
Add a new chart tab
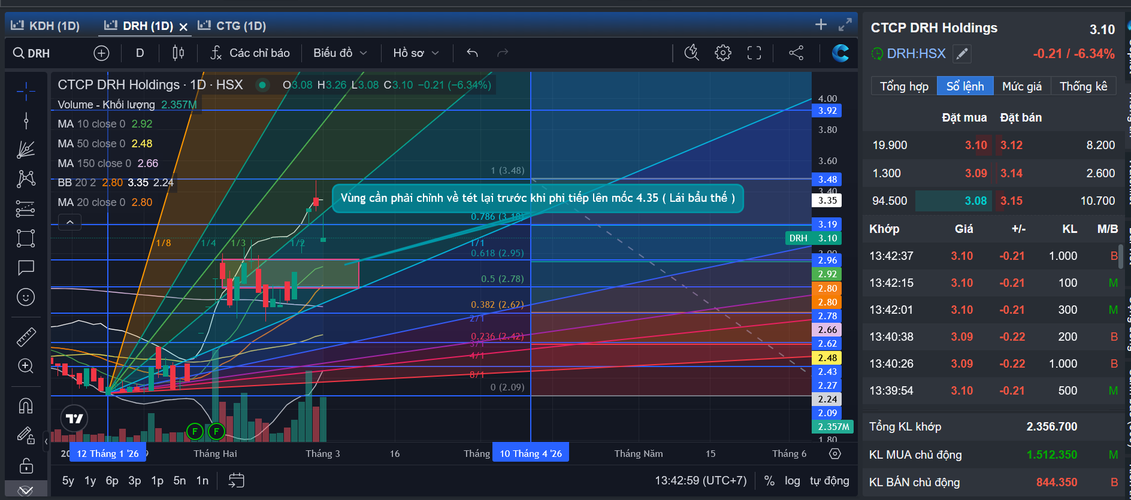(x=821, y=25)
